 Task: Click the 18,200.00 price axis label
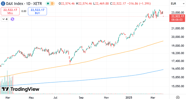pyautogui.click(x=177, y=53)
